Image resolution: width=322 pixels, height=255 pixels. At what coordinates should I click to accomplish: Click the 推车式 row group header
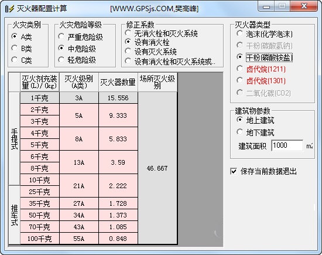(x=15, y=215)
